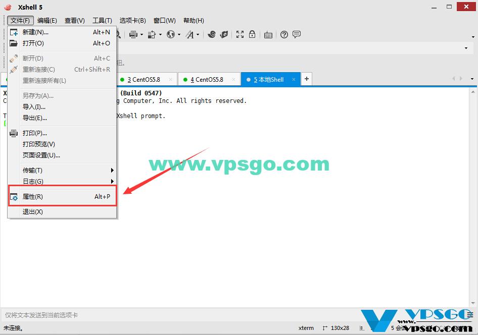Image resolution: width=478 pixels, height=335 pixels.
Task: Choose 退出(X) to exit Xshell
Action: [62, 212]
